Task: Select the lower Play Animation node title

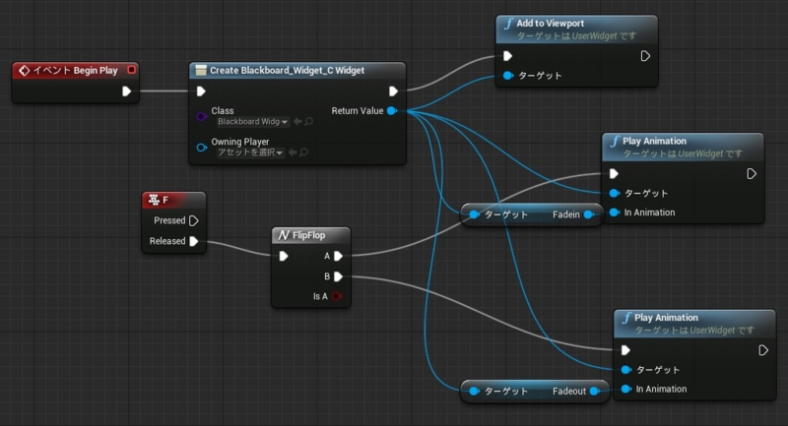Action: pos(667,318)
